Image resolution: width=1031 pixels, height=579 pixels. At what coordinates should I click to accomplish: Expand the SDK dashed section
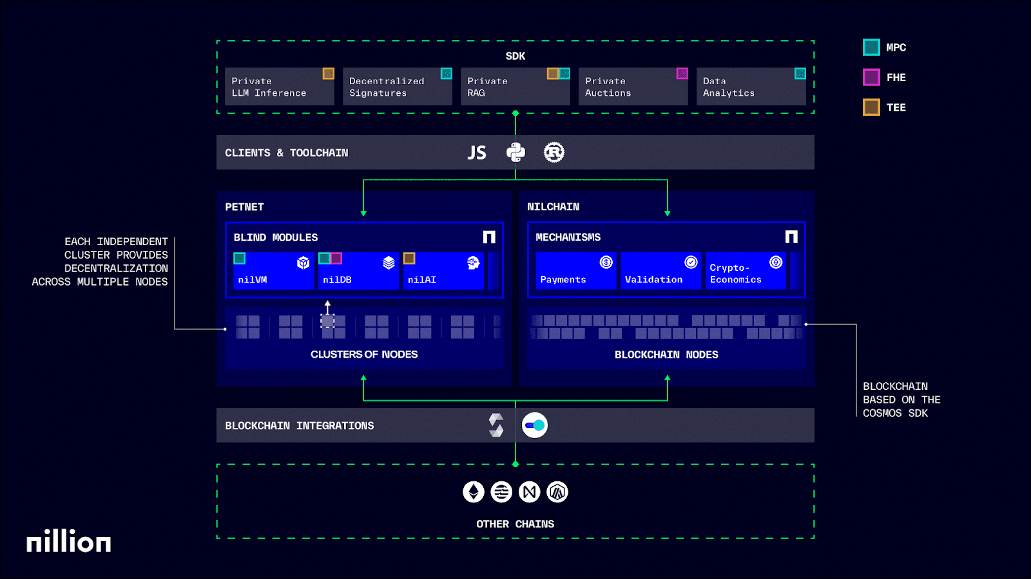515,56
